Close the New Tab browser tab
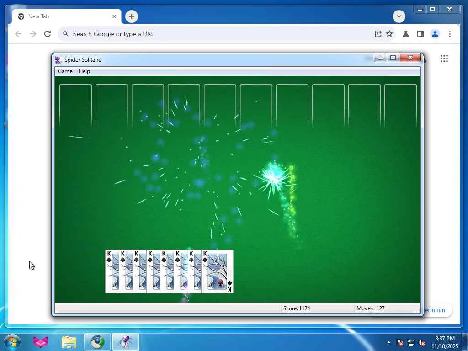Screen dimensions: 468x351 pyautogui.click(x=114, y=16)
